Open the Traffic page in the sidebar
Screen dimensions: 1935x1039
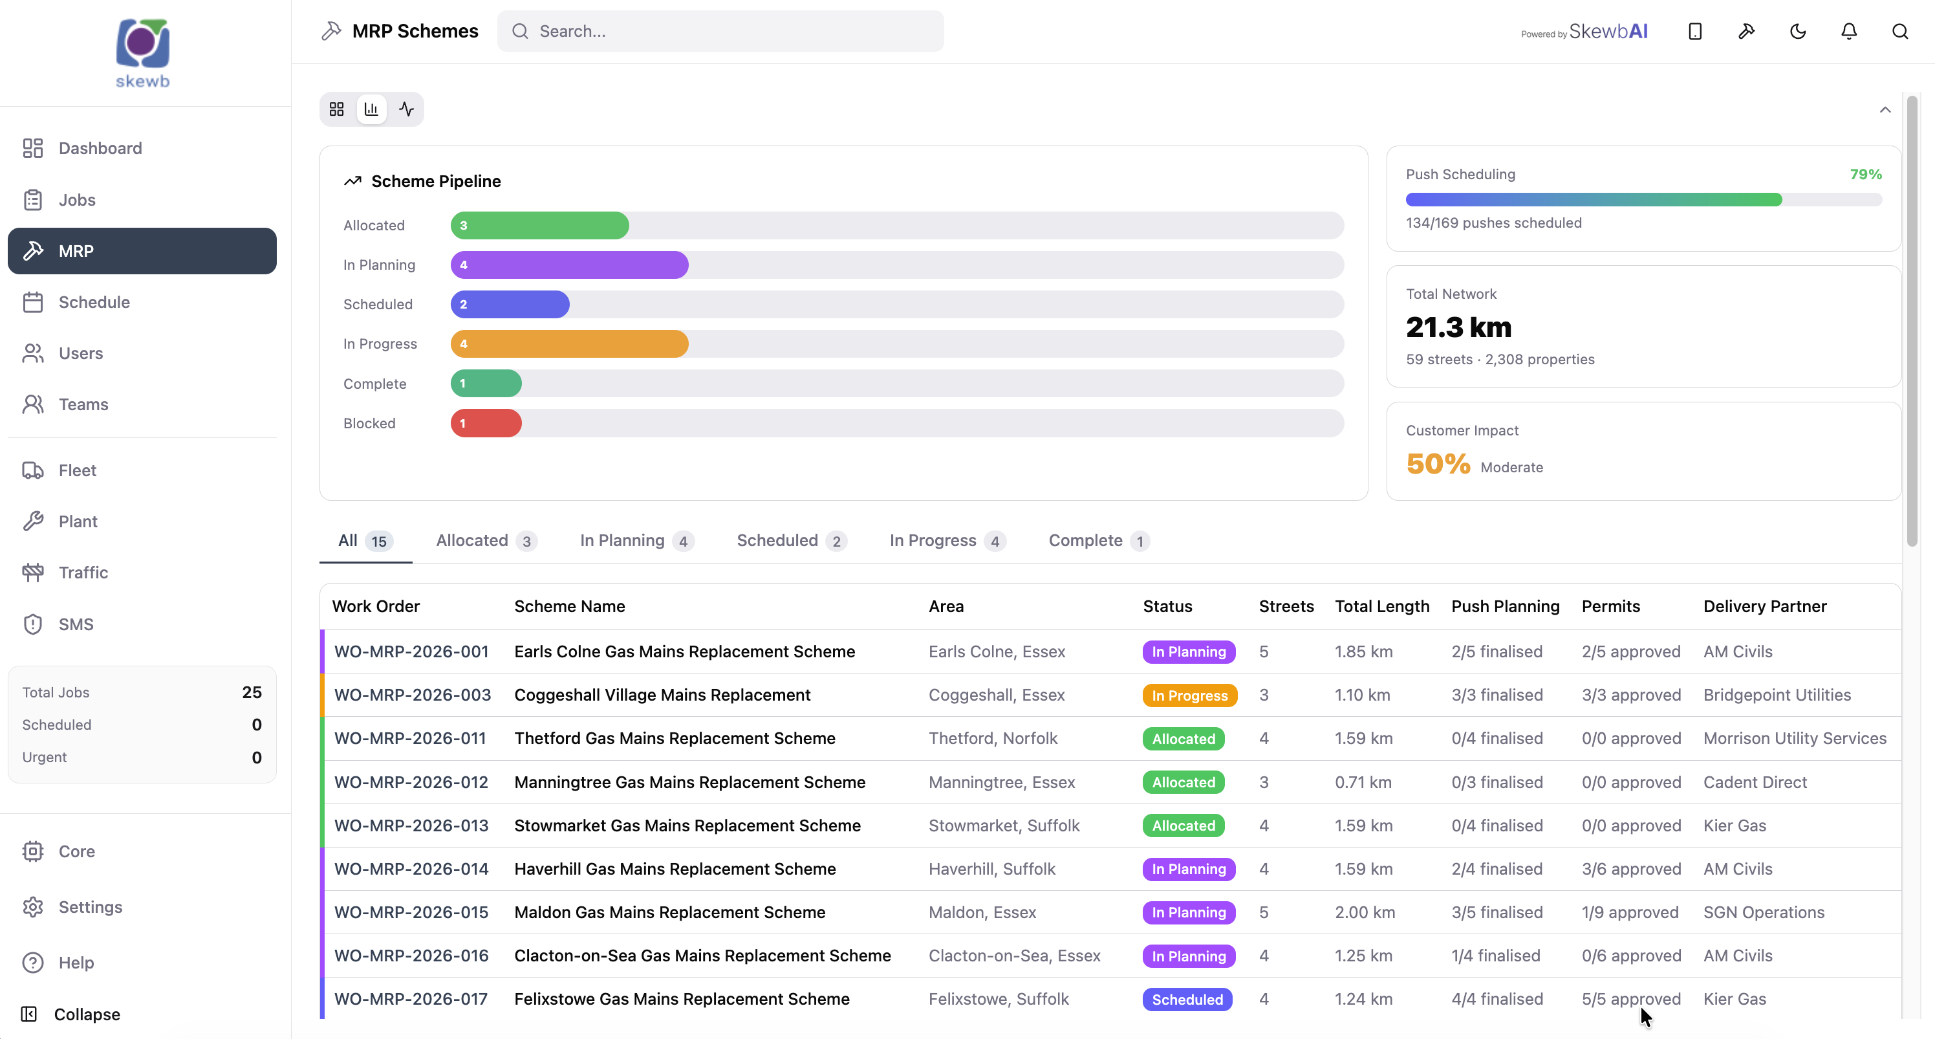tap(142, 573)
